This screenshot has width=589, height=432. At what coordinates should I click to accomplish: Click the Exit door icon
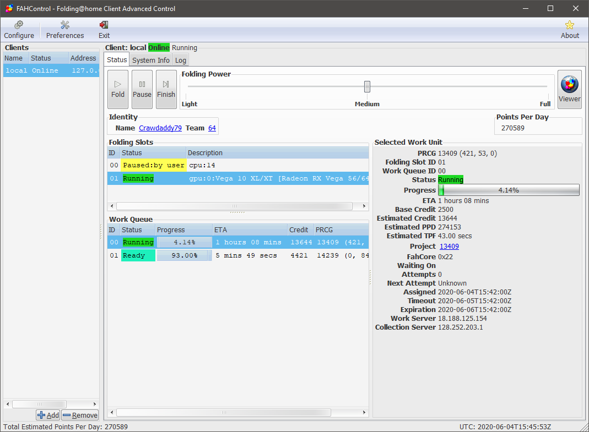(x=104, y=25)
